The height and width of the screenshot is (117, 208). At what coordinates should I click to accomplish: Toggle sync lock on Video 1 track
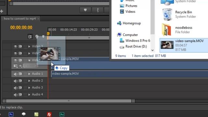click(x=20, y=60)
